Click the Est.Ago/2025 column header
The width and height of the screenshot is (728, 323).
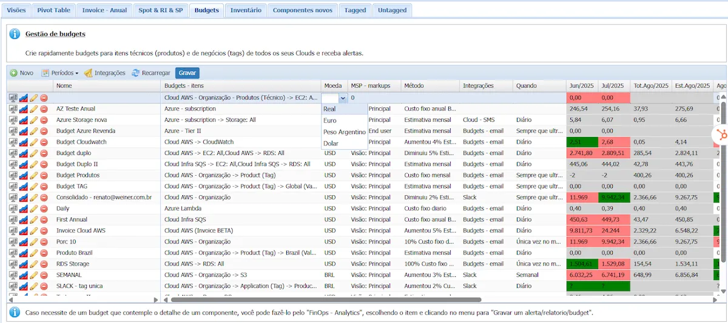tap(692, 86)
